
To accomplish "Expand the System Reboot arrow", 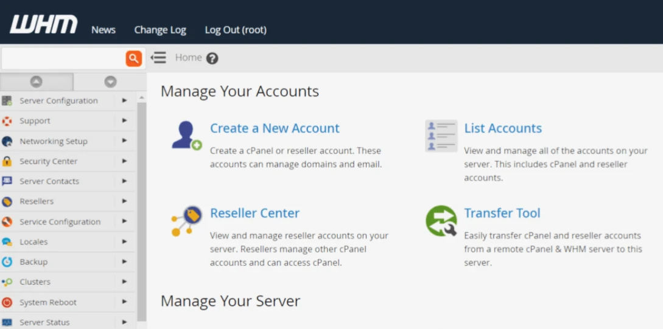I will (x=124, y=302).
